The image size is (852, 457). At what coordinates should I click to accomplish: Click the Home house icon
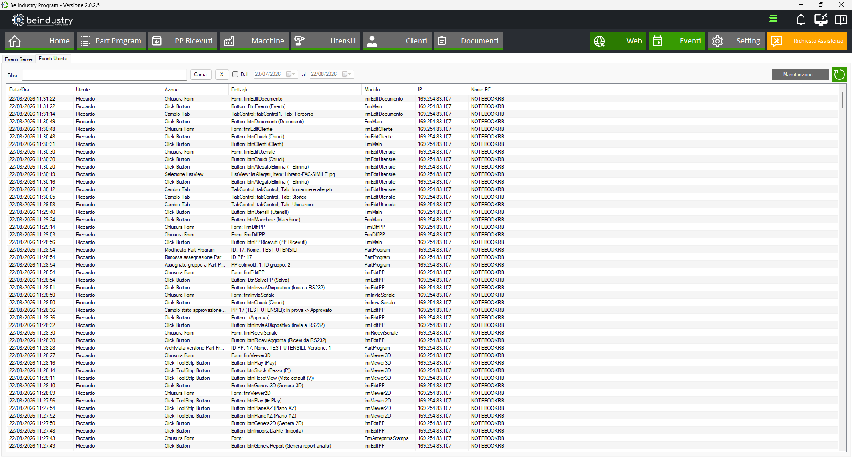(15, 41)
